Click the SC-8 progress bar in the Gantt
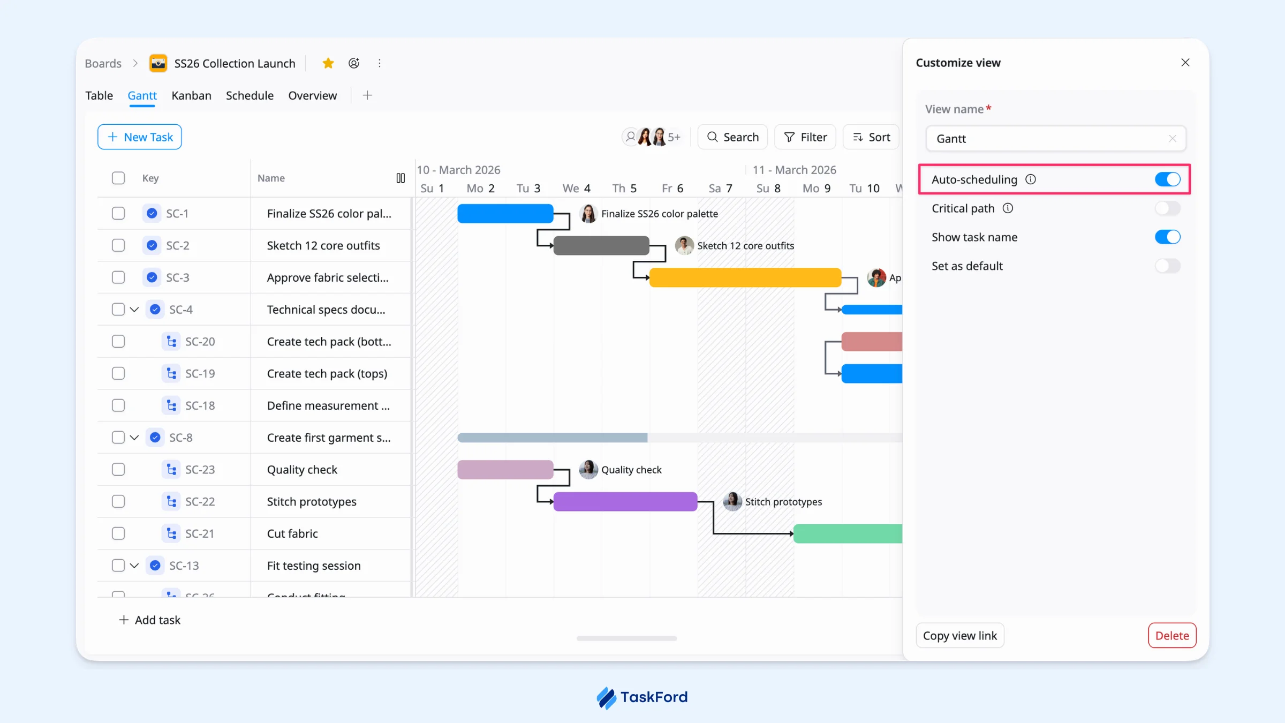1285x723 pixels. (x=679, y=438)
